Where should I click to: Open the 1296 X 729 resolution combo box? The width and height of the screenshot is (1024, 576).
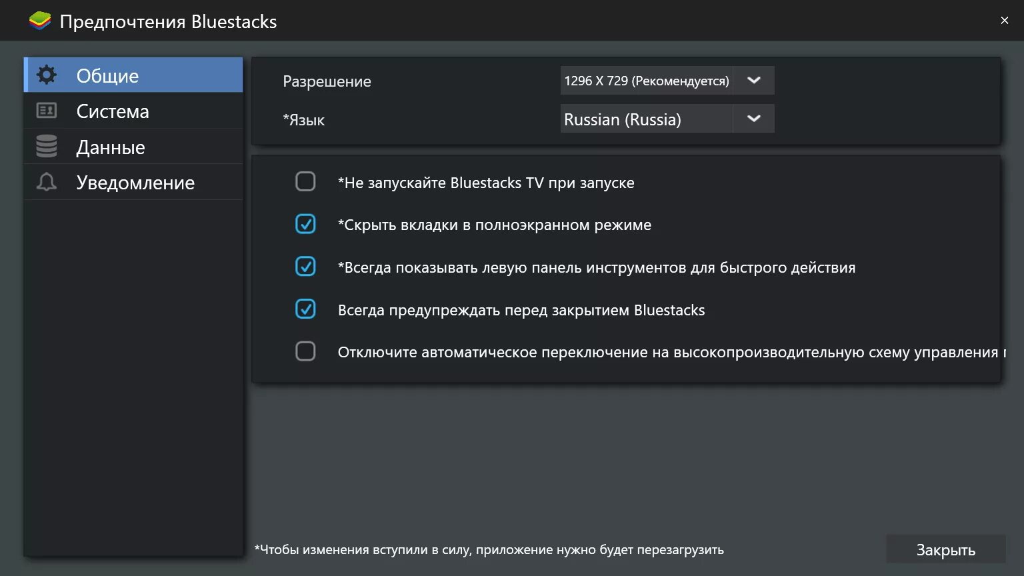[x=646, y=81]
